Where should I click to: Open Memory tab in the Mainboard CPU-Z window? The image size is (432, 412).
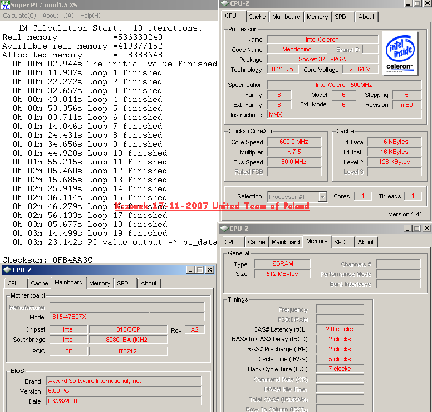[x=100, y=283]
